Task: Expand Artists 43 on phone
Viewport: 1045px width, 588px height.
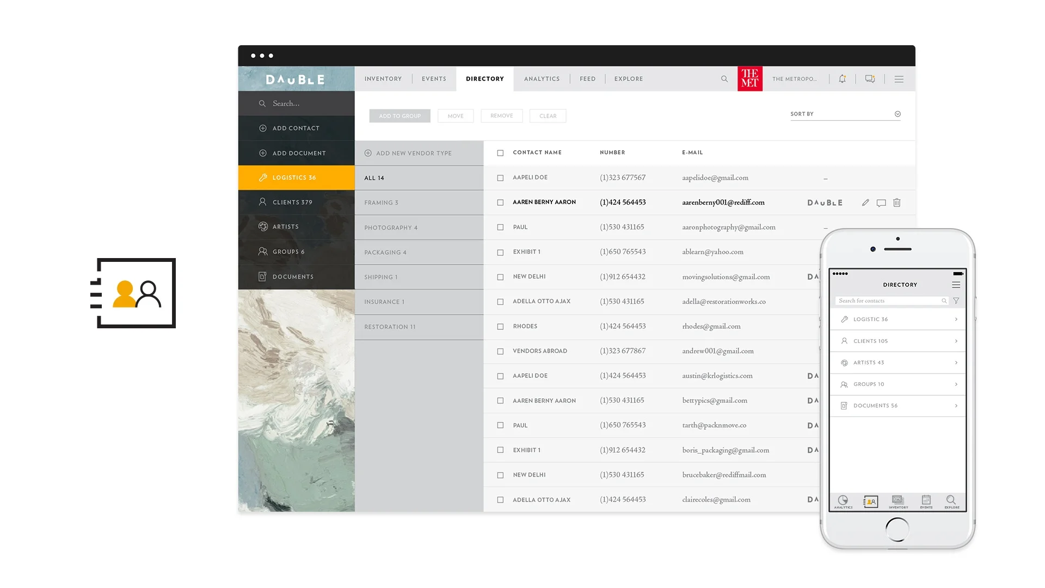Action: click(898, 363)
